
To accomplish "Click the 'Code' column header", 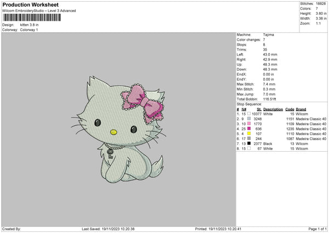I will [290, 109].
